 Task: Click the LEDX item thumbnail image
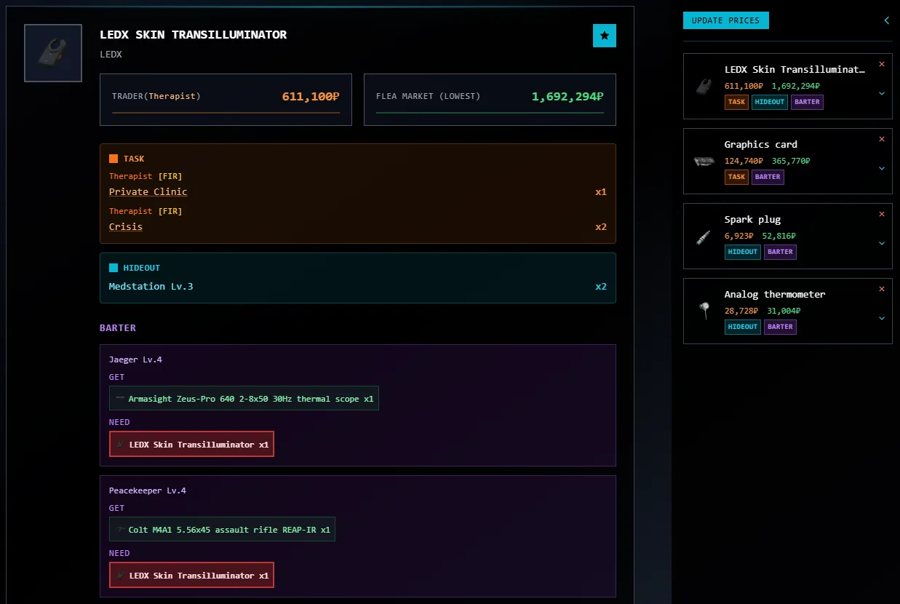click(53, 53)
